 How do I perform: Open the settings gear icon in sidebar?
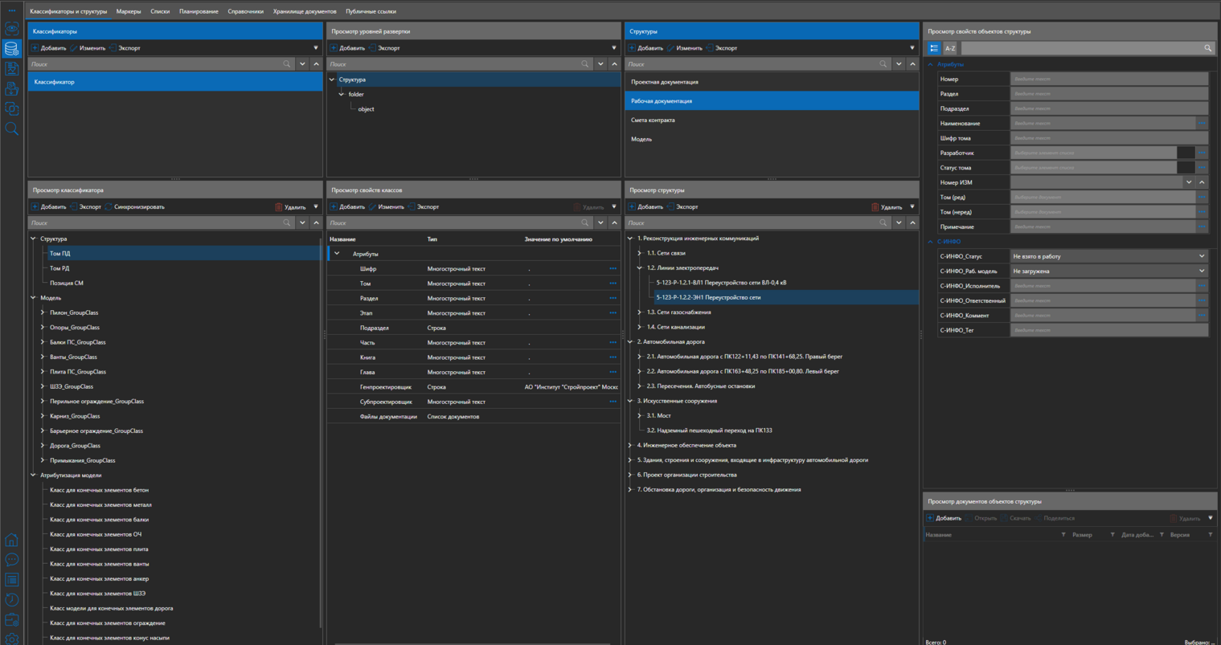point(11,640)
